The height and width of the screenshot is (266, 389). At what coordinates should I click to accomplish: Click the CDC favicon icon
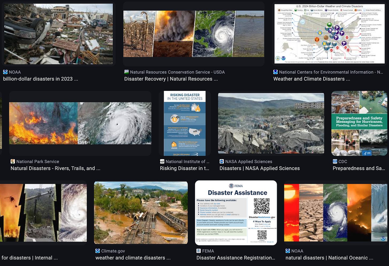point(335,162)
